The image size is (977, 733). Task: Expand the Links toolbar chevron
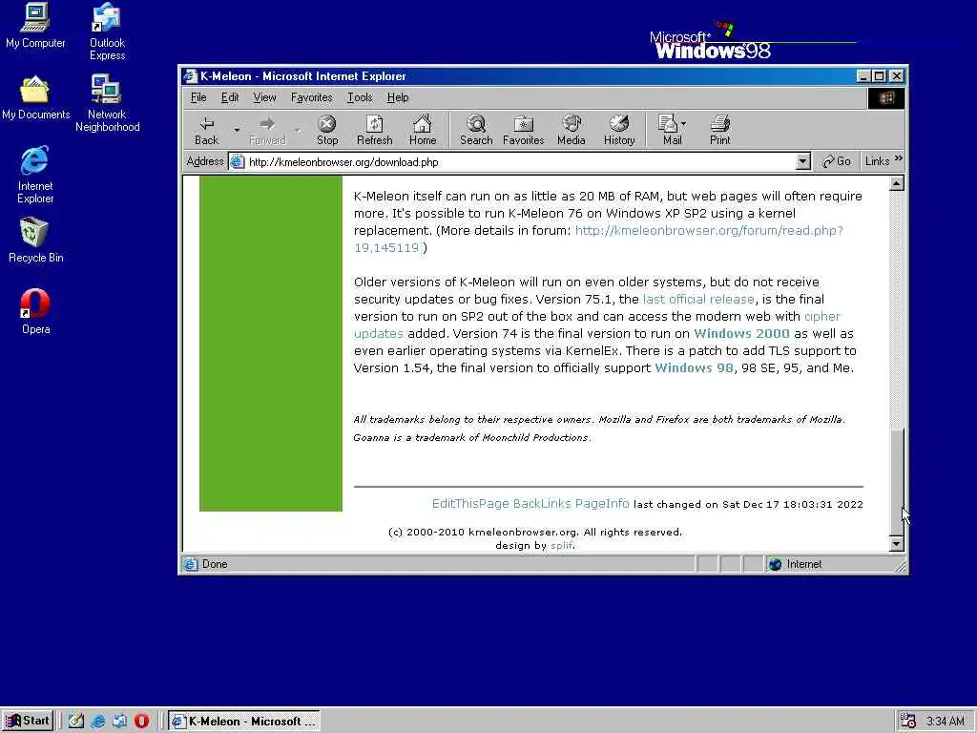coord(899,159)
